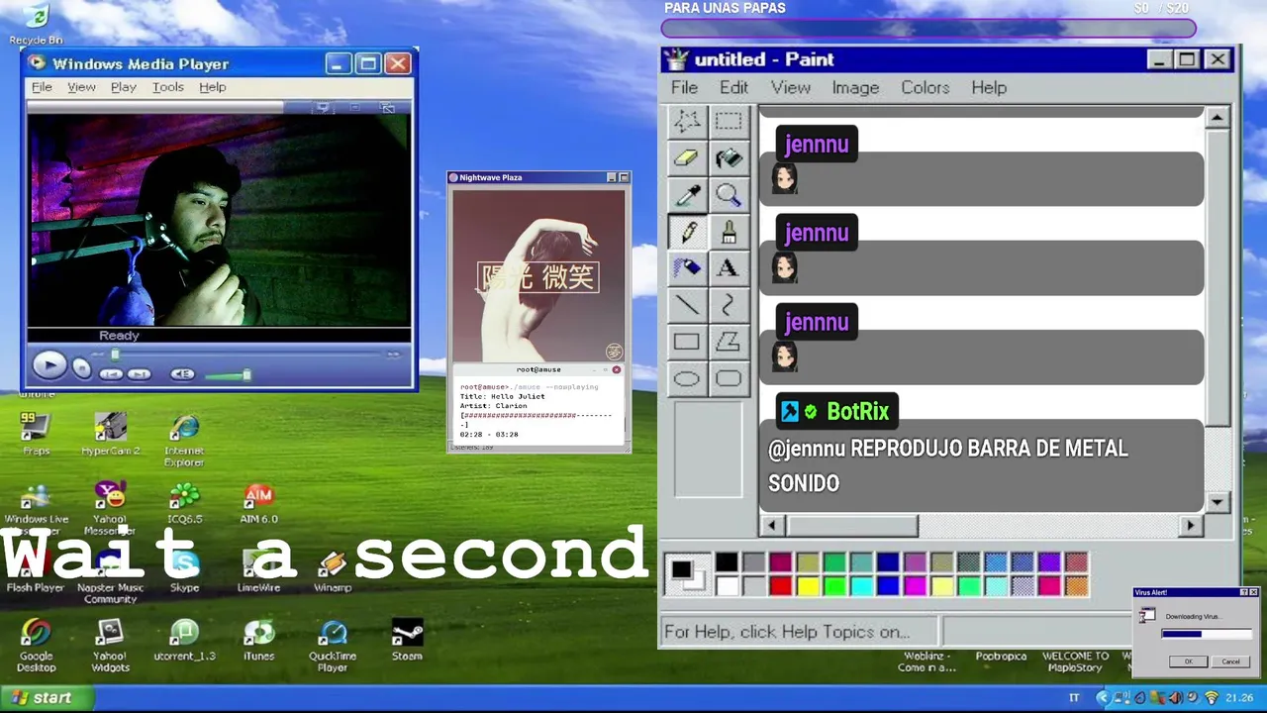Choose the Fill With Color bucket tool
Viewport: 1267px width, 713px height.
[x=729, y=157]
